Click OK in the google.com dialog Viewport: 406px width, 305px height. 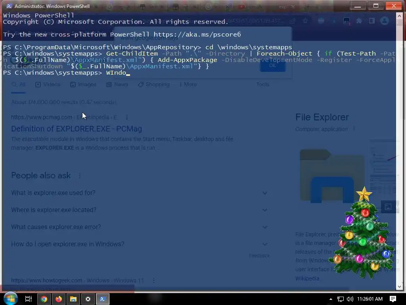273,66
